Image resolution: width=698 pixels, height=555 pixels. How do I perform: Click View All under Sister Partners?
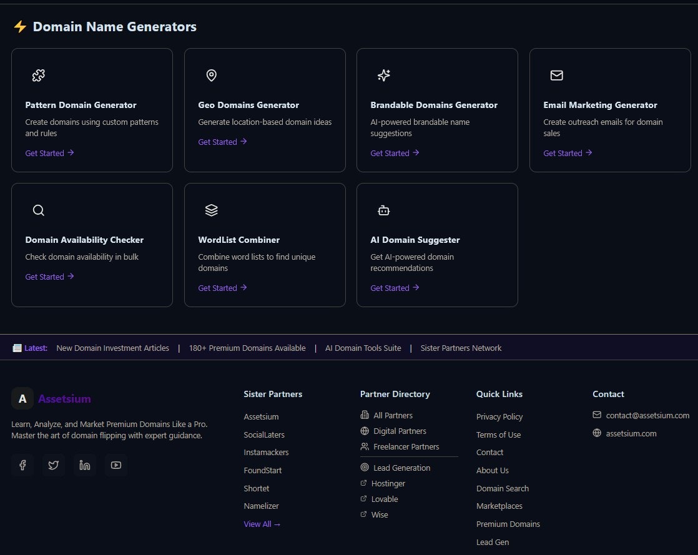click(262, 524)
